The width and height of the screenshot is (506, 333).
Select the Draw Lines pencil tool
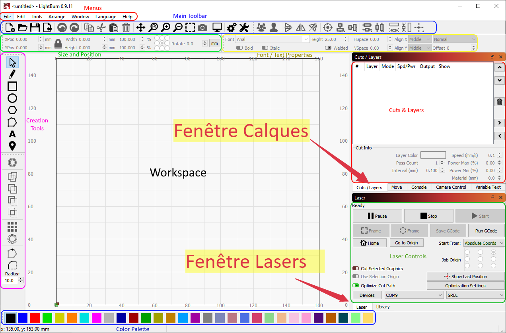(x=12, y=74)
